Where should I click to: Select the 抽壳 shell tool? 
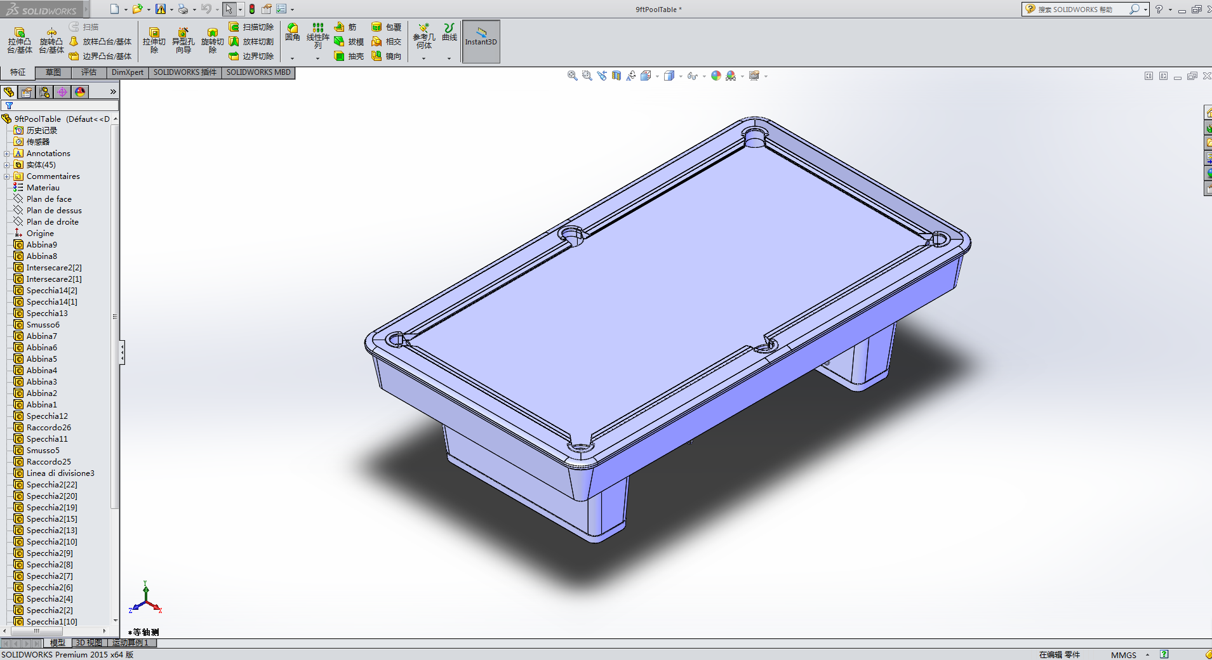(349, 56)
